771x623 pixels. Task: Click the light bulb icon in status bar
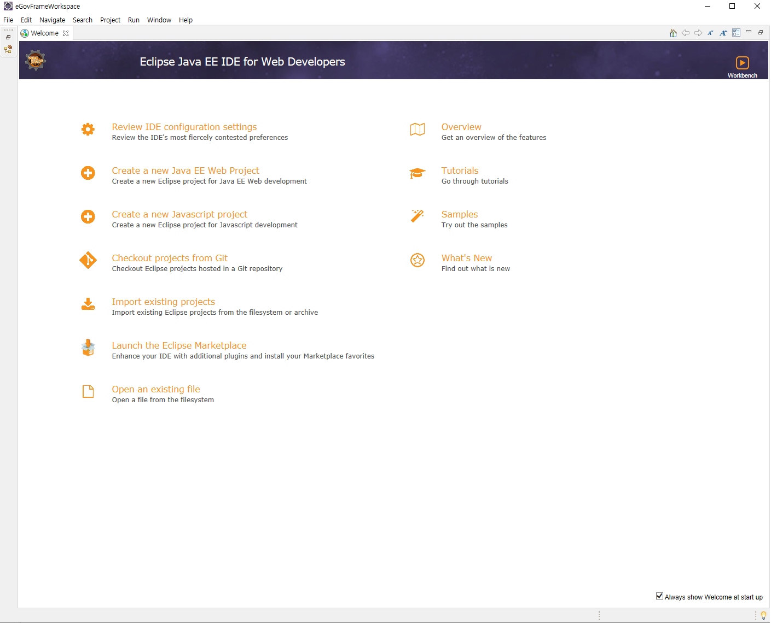pos(763,615)
